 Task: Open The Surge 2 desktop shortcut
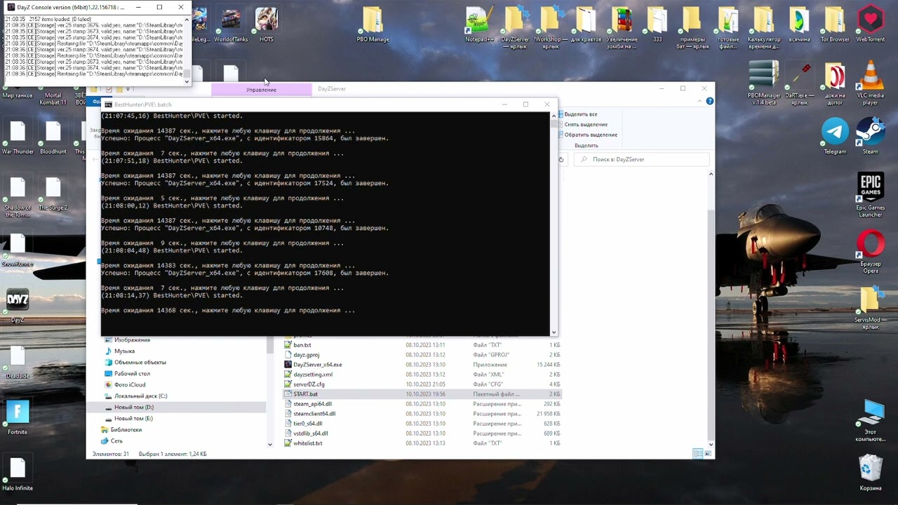point(53,193)
